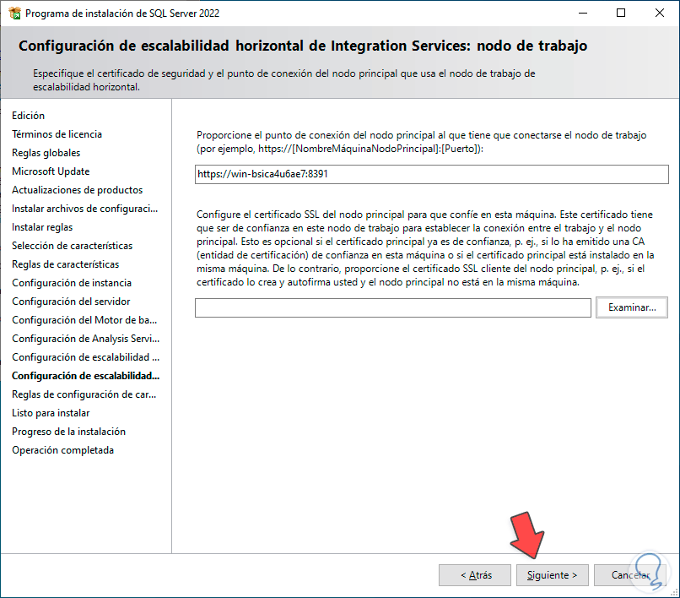Open the Examinar... browse button
Viewport: 680px width, 598px height.
[x=632, y=307]
